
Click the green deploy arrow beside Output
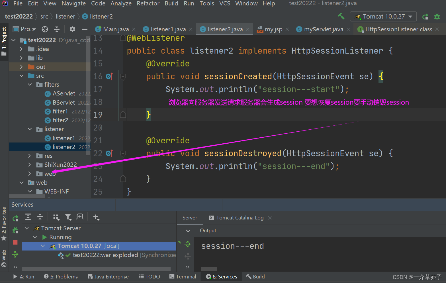(x=187, y=244)
